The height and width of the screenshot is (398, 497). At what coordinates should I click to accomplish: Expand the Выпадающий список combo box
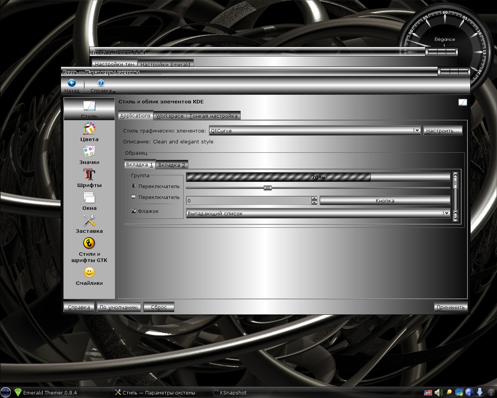tap(318, 213)
